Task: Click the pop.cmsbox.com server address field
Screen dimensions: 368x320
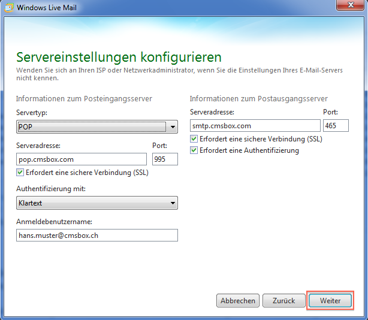Action: pyautogui.click(x=81, y=159)
